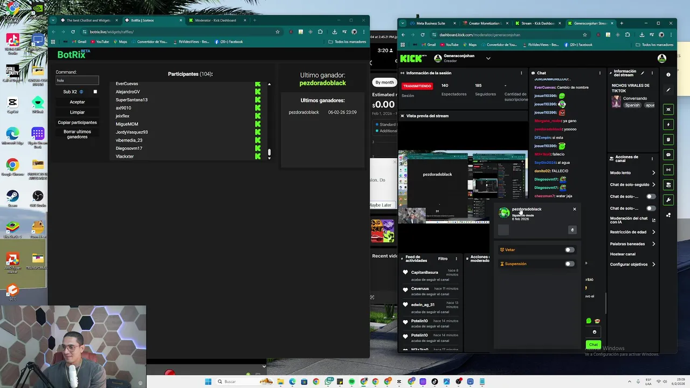Viewport: 690px width, 388px height.
Task: Click the broadcast signal icon in Kick sidebar
Action: [x=668, y=170]
